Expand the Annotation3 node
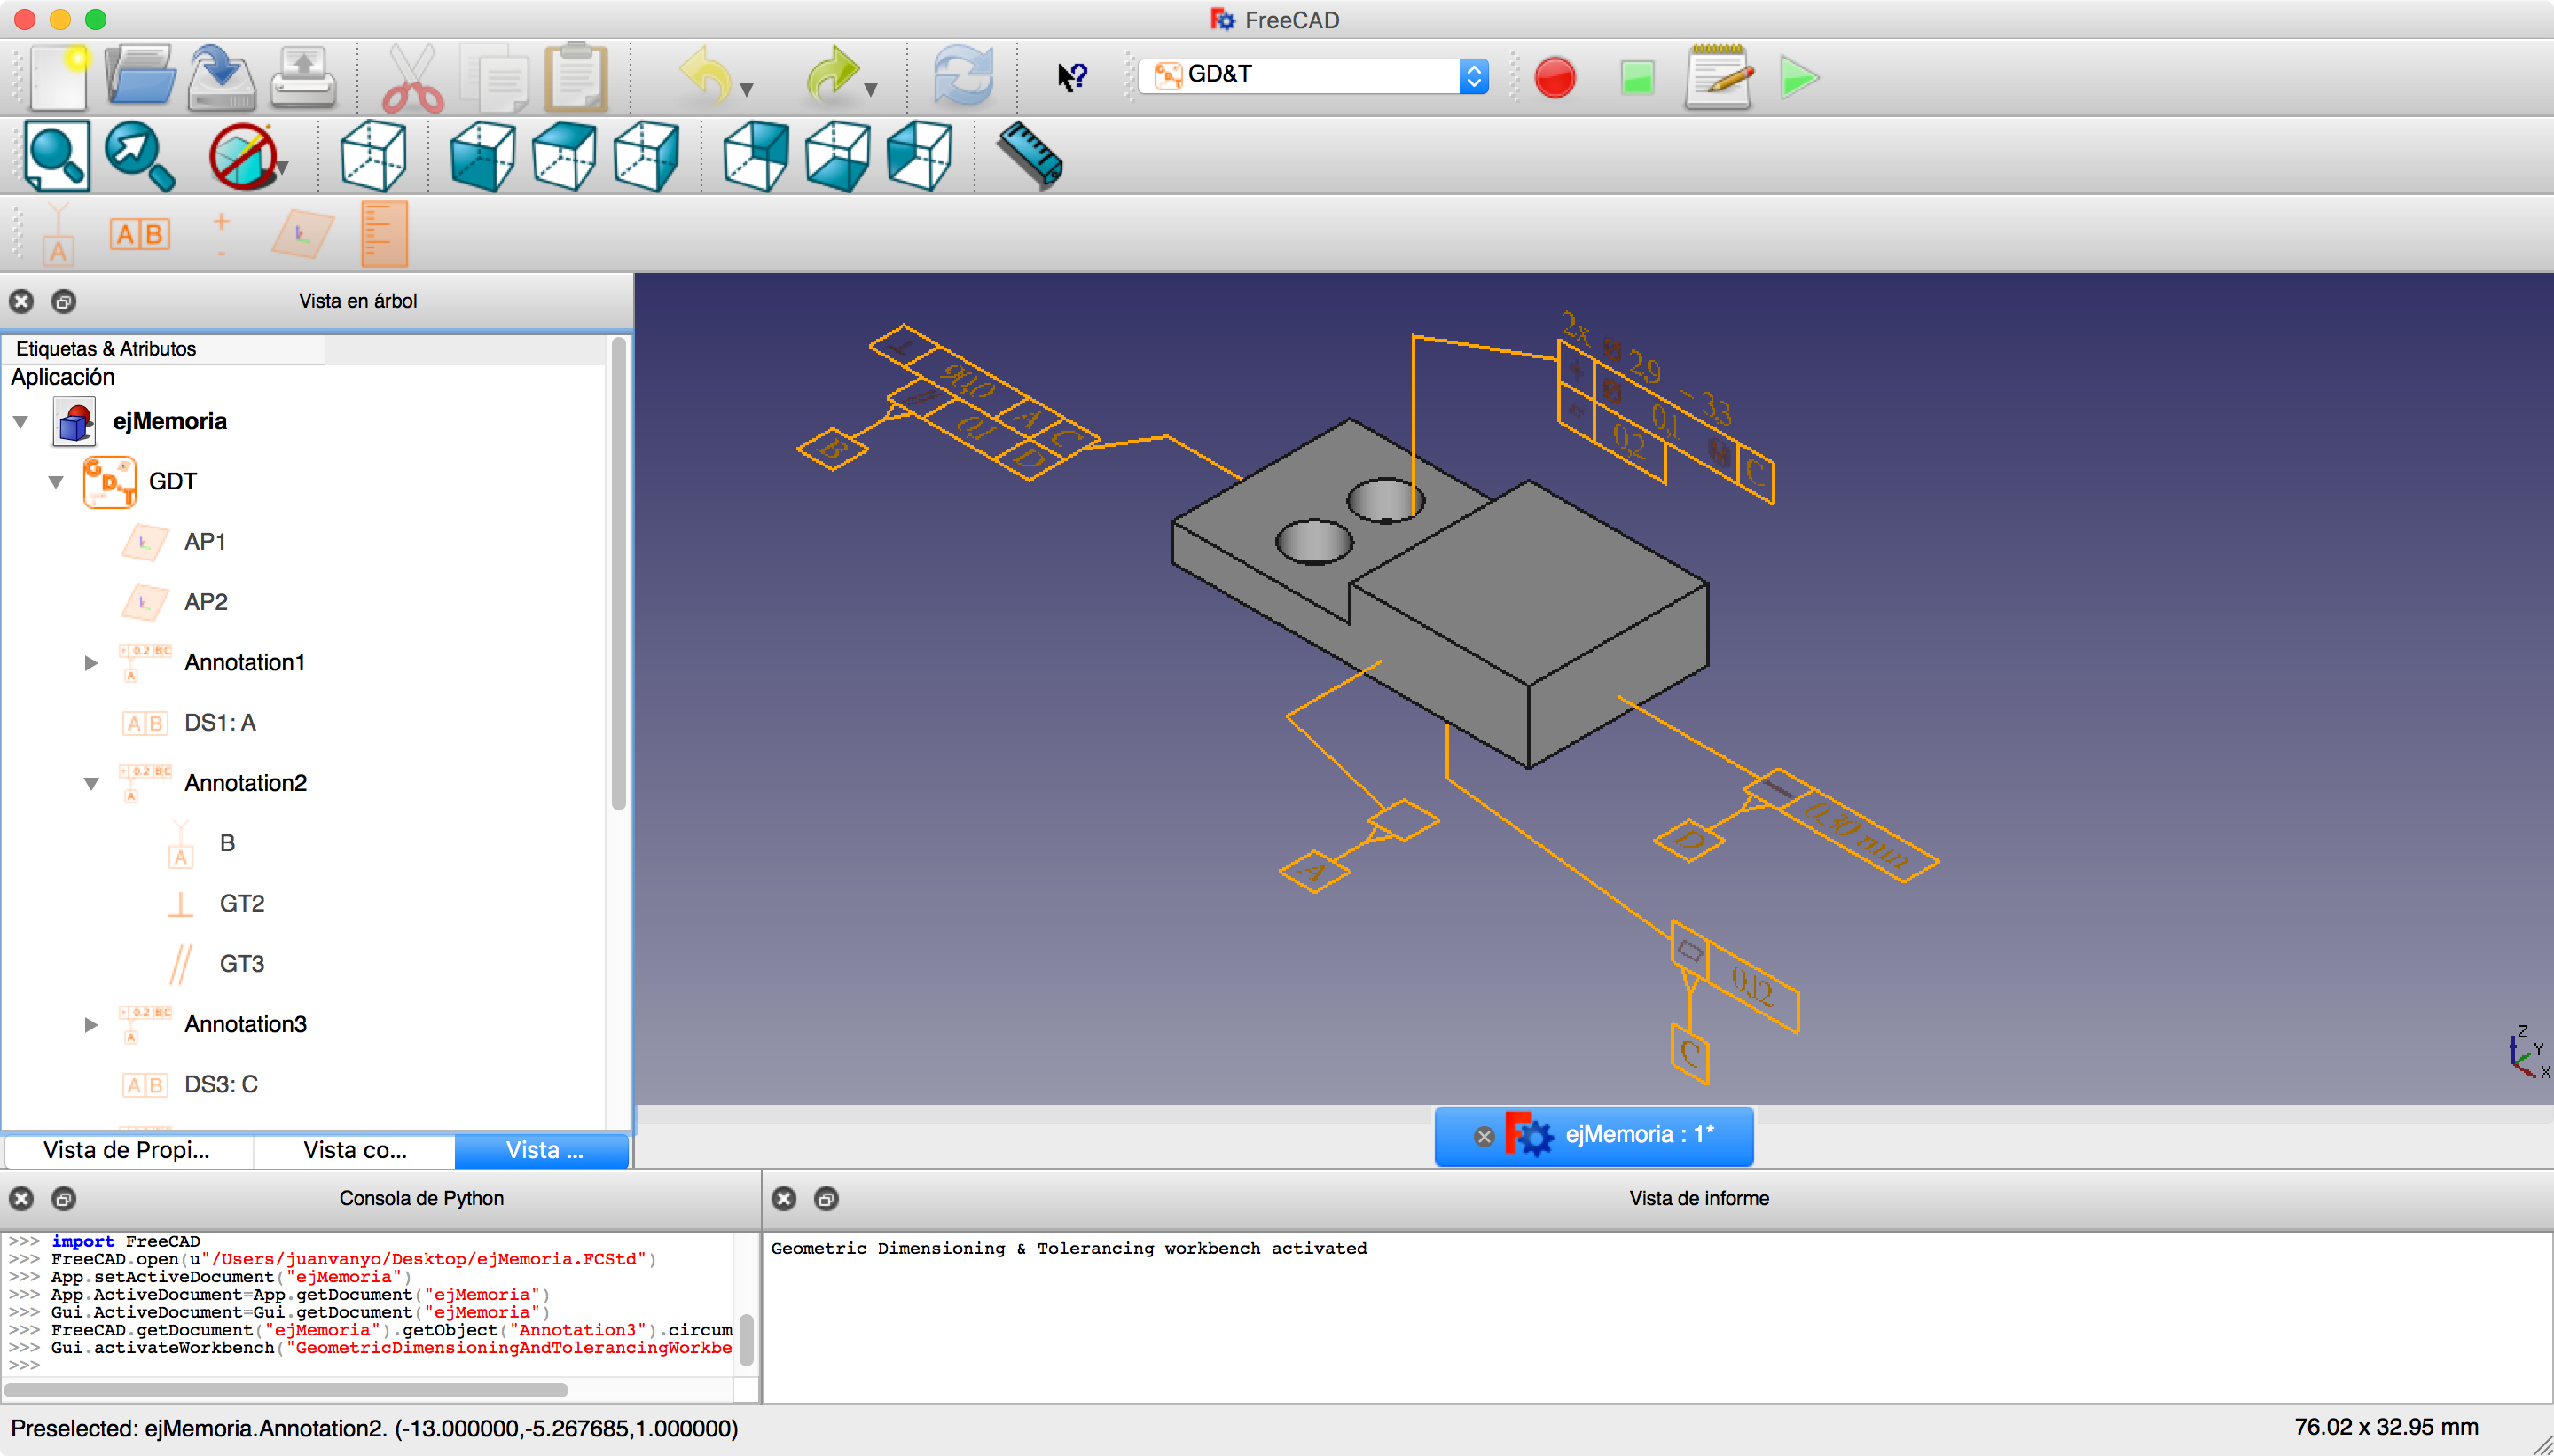Viewport: 2554px width, 1456px height. [x=91, y=1025]
